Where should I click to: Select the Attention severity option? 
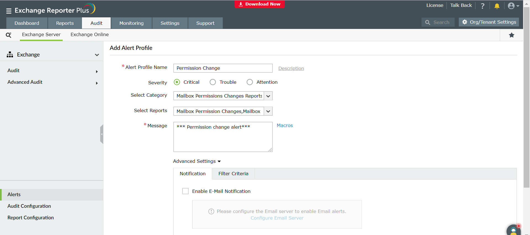tap(250, 82)
